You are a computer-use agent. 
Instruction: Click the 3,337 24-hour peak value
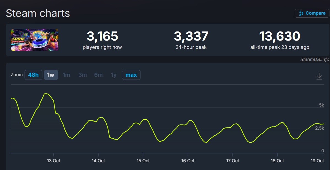(x=191, y=36)
